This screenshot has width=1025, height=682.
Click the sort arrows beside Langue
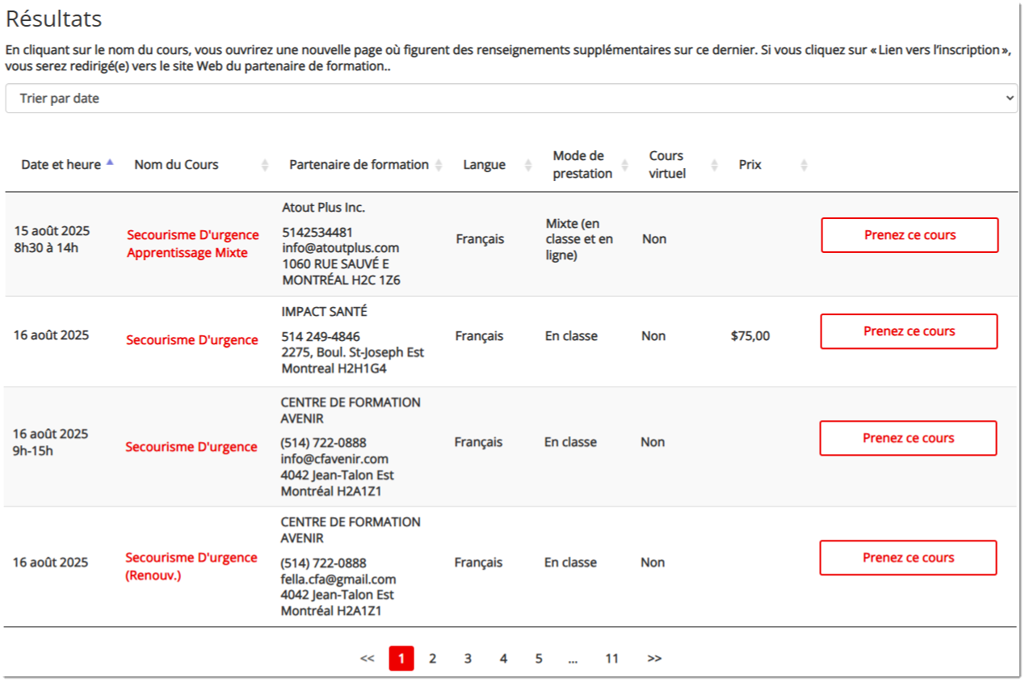[x=528, y=165]
